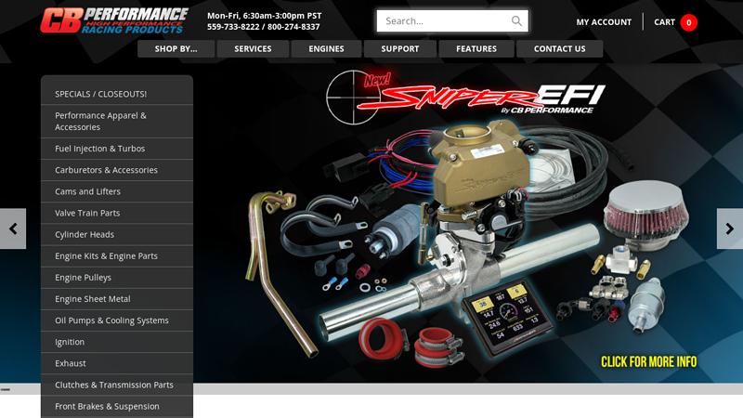Go to next slide arrow
The image size is (743, 418).
730,229
